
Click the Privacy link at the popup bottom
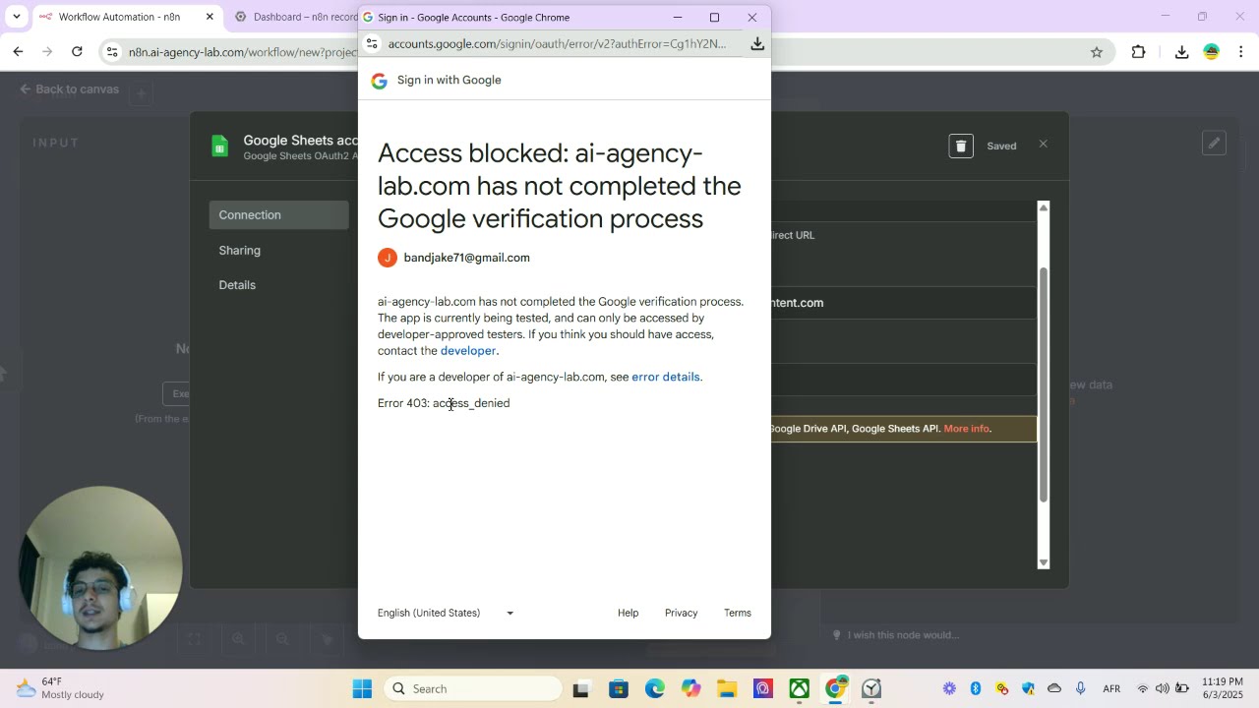tap(681, 613)
